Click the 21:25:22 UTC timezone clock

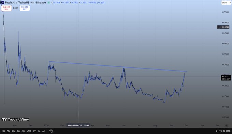[223, 131]
